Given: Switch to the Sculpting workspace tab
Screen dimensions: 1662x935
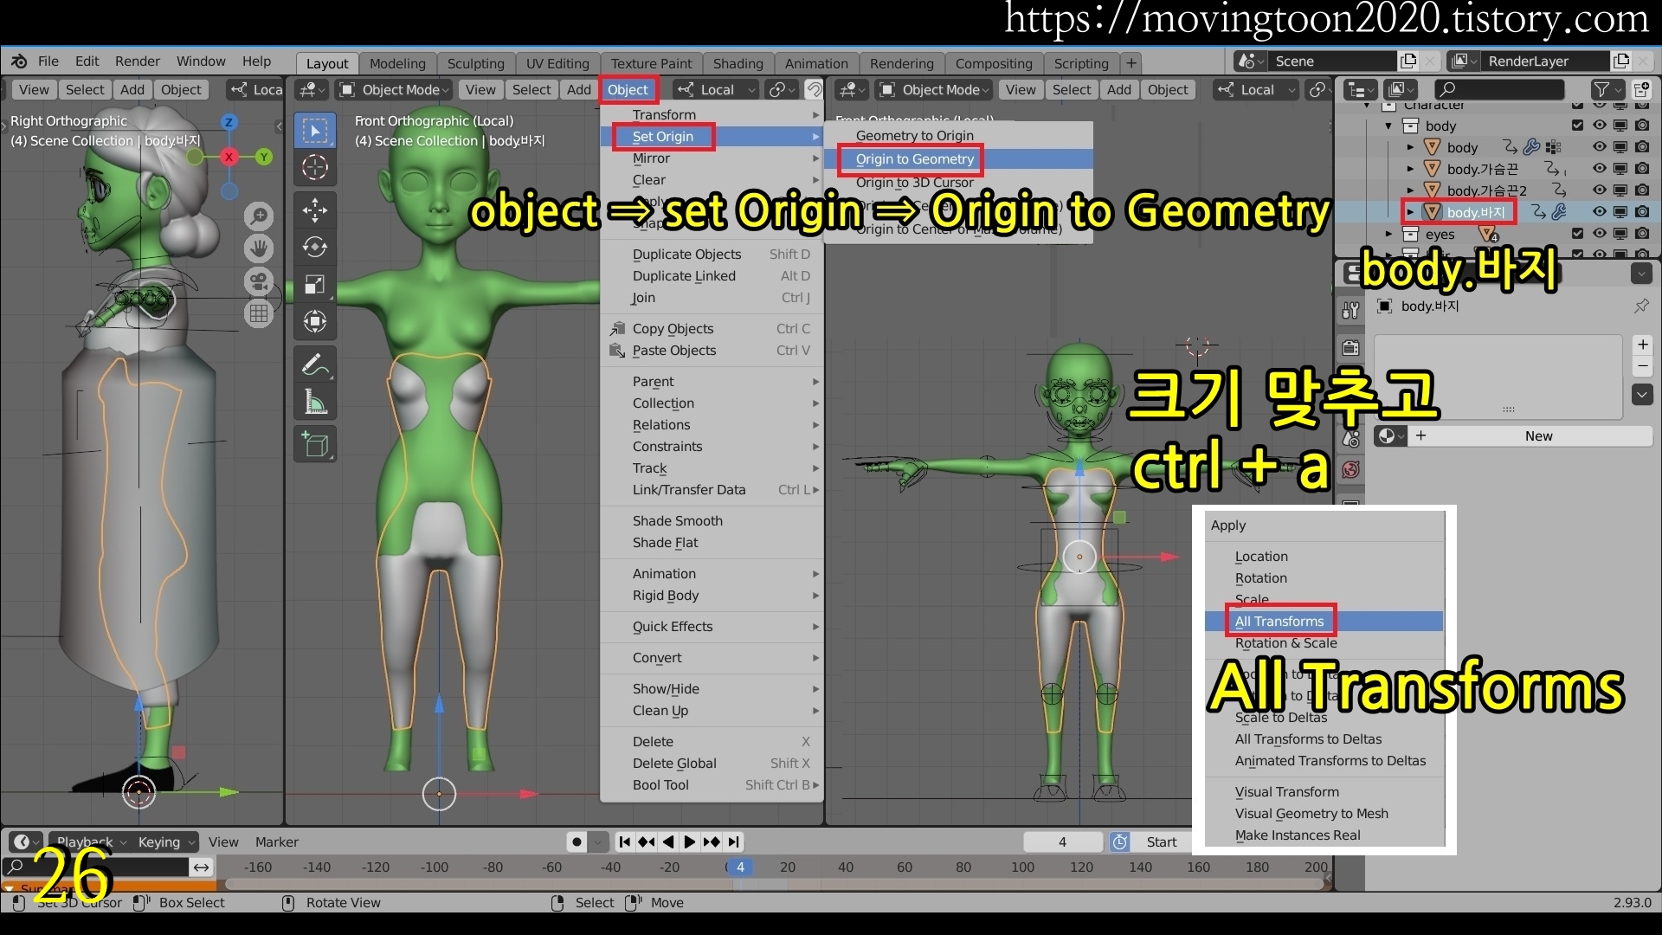Looking at the screenshot, I should (x=475, y=63).
